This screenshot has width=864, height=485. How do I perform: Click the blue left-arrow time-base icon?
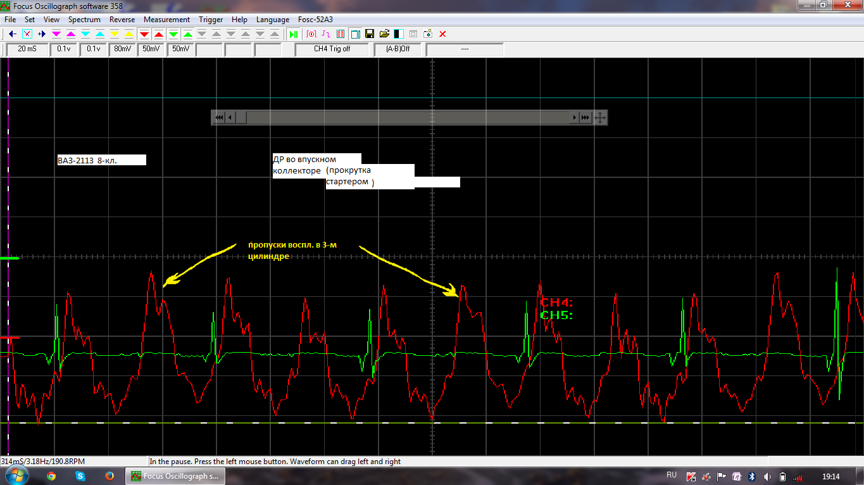click(13, 34)
